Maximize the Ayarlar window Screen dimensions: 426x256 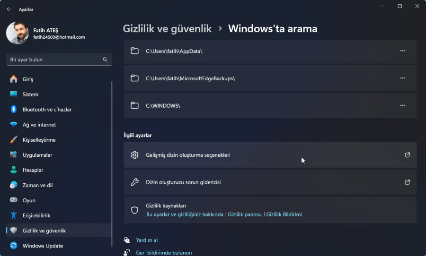pos(399,6)
